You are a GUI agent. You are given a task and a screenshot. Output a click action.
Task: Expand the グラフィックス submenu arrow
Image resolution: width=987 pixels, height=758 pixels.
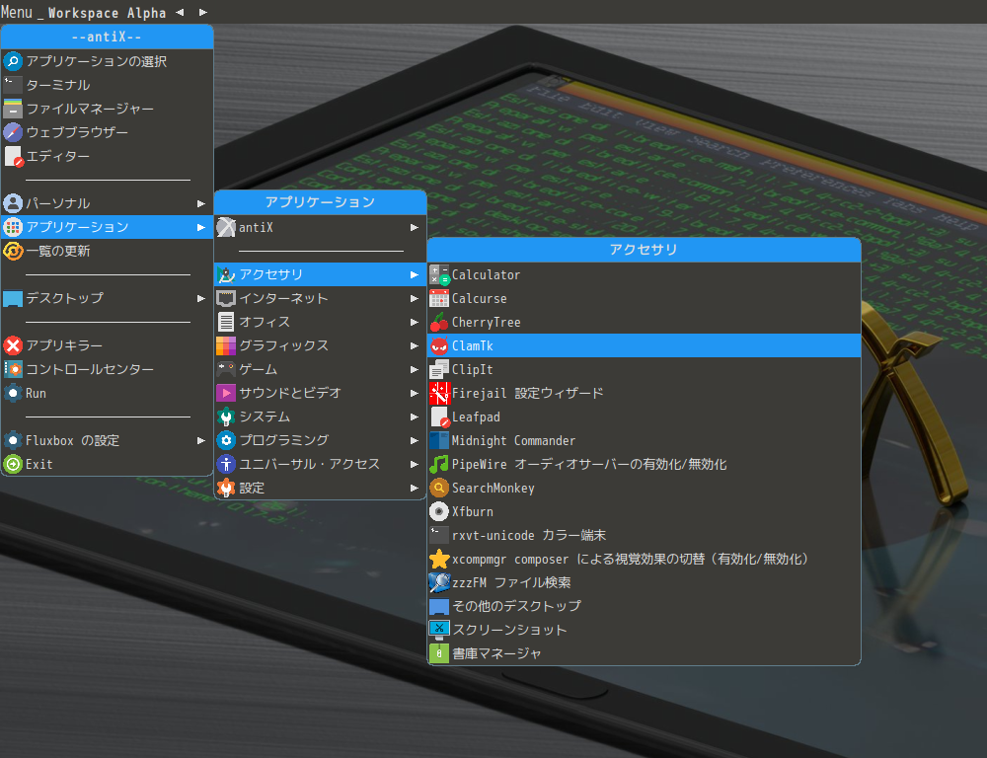pos(414,345)
